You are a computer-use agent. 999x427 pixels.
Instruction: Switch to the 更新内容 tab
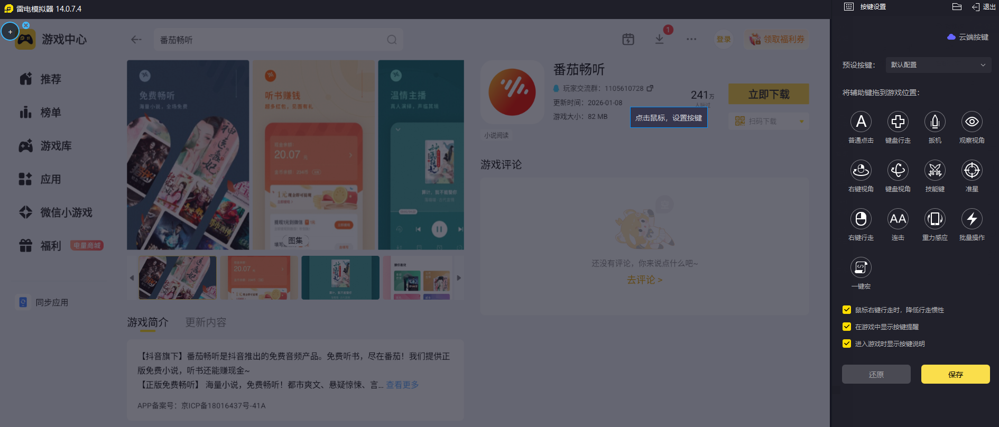(206, 322)
